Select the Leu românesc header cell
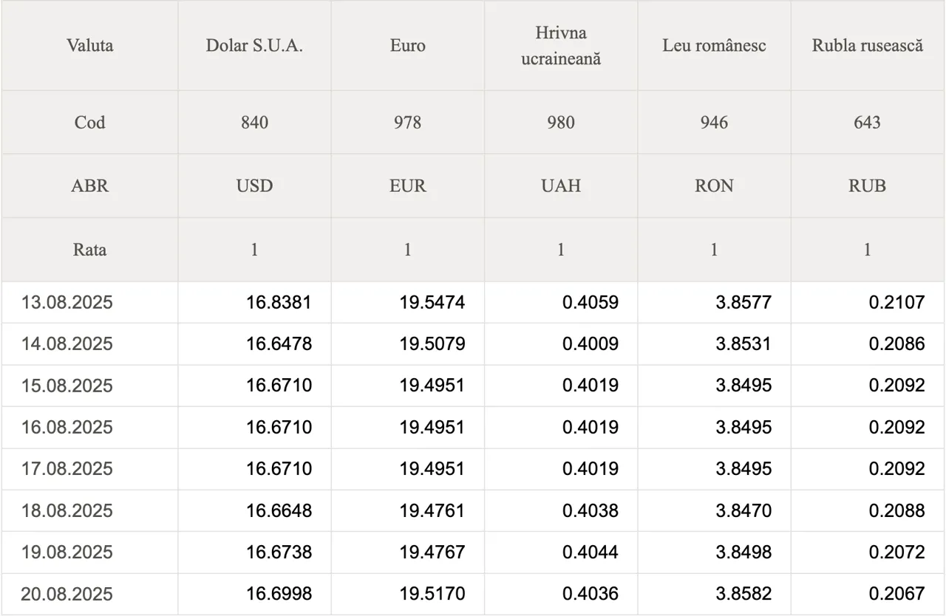 click(714, 46)
